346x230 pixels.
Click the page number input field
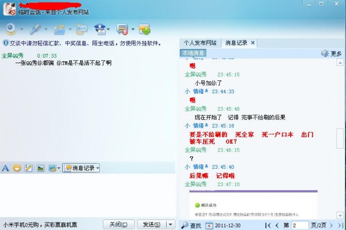point(300,226)
